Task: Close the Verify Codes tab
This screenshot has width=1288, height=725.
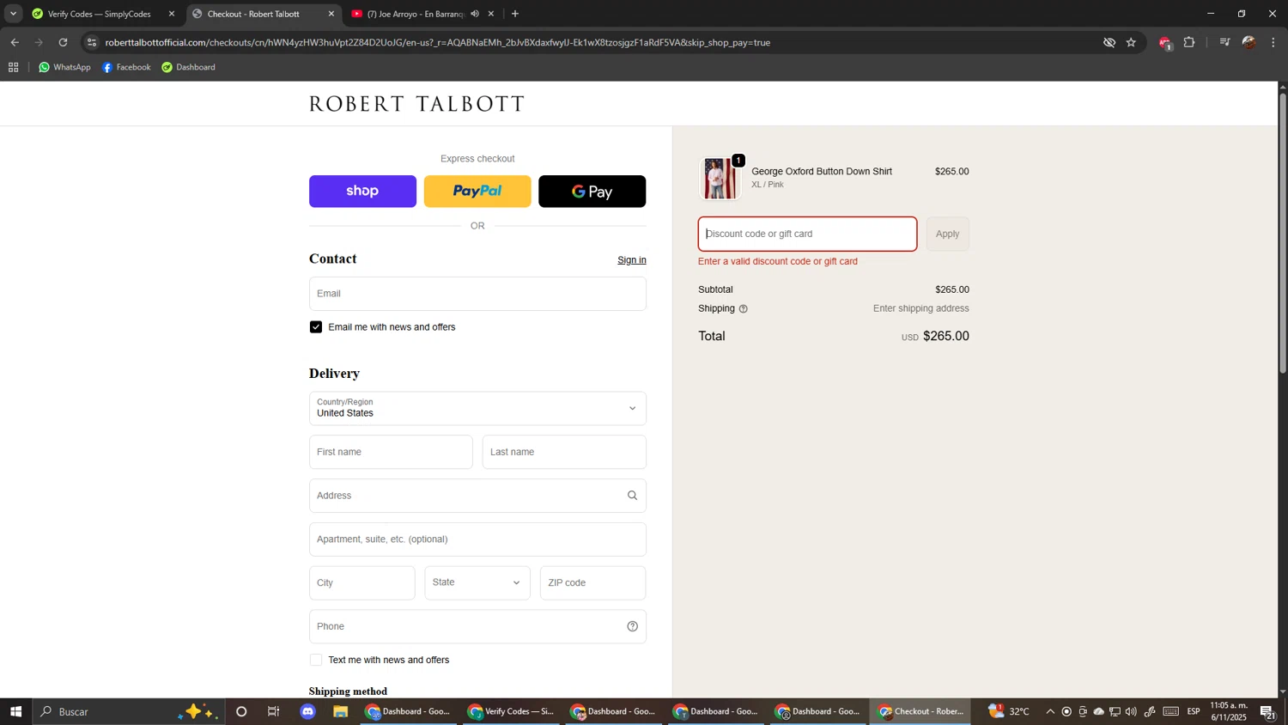Action: [x=172, y=14]
